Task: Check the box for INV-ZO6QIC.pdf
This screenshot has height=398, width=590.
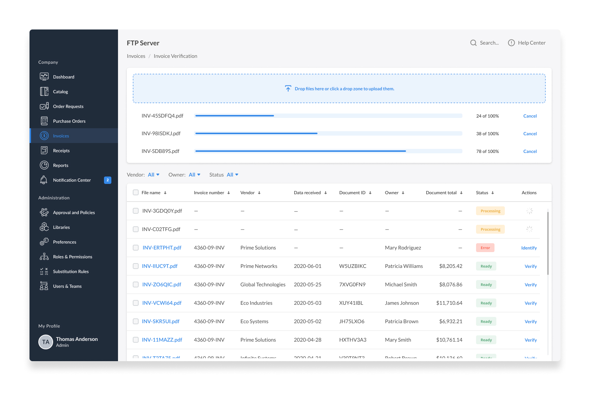Action: [x=136, y=284]
